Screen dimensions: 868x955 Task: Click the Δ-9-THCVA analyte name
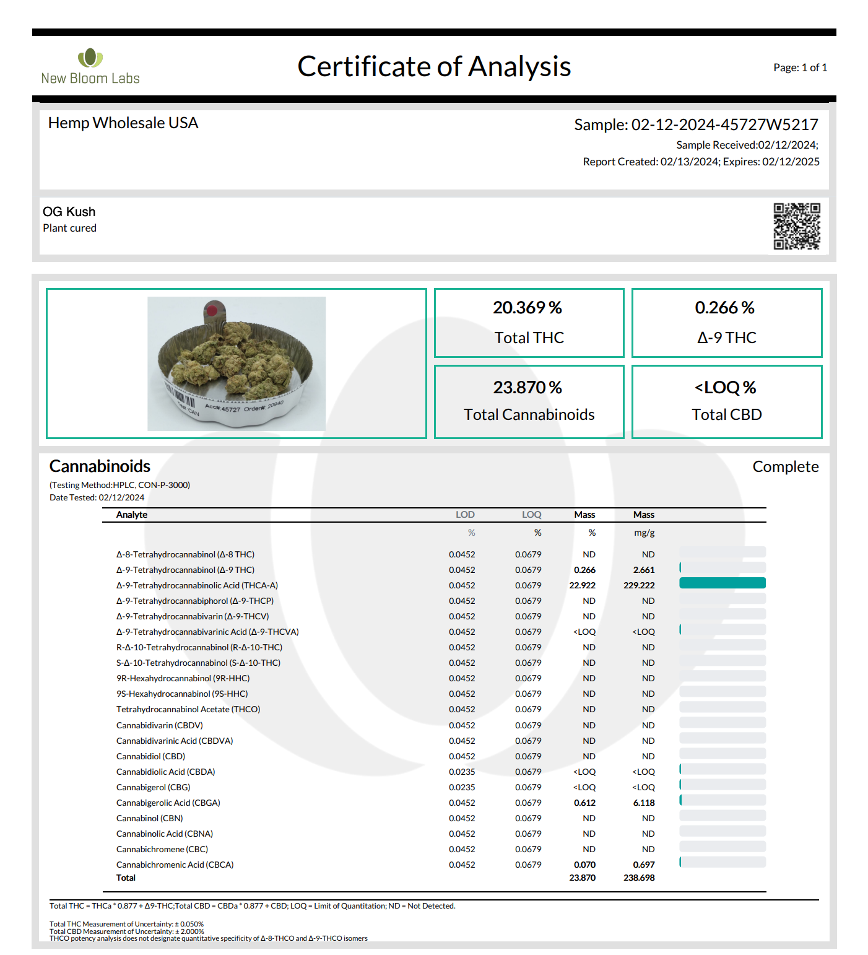pyautogui.click(x=207, y=632)
